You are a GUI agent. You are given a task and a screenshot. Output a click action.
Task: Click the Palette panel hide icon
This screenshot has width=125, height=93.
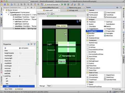(121, 7)
